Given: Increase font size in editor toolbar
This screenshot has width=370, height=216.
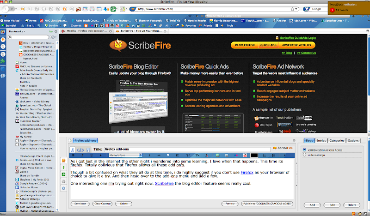Looking at the screenshot, I should pyautogui.click(x=188, y=155).
